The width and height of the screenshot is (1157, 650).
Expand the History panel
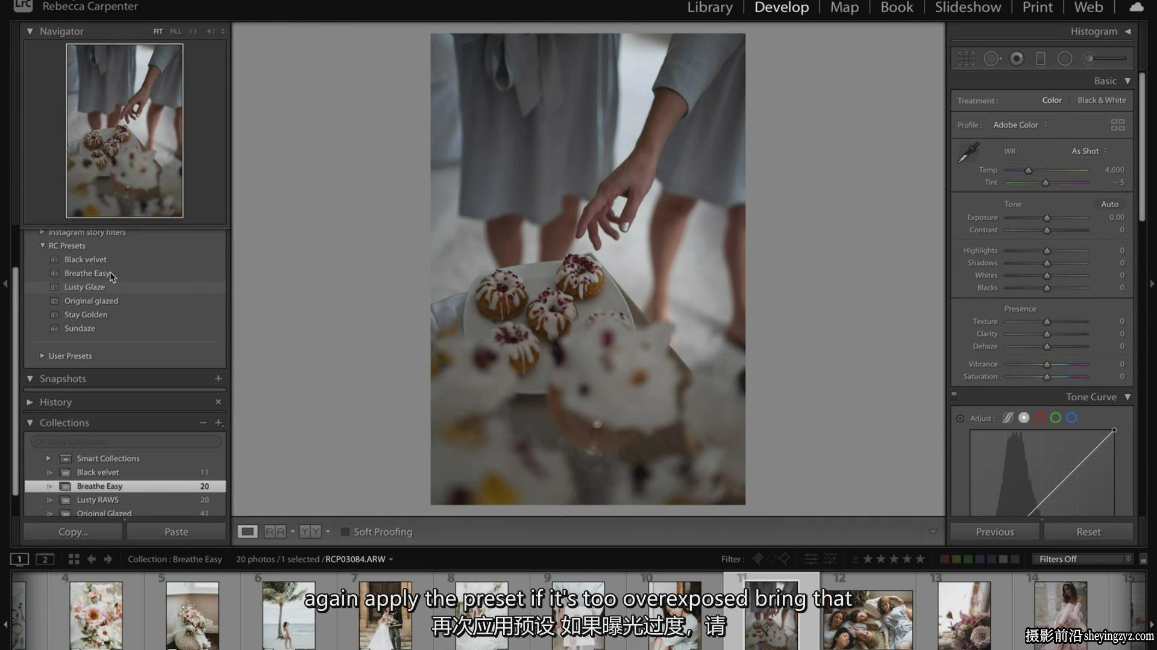(x=30, y=402)
